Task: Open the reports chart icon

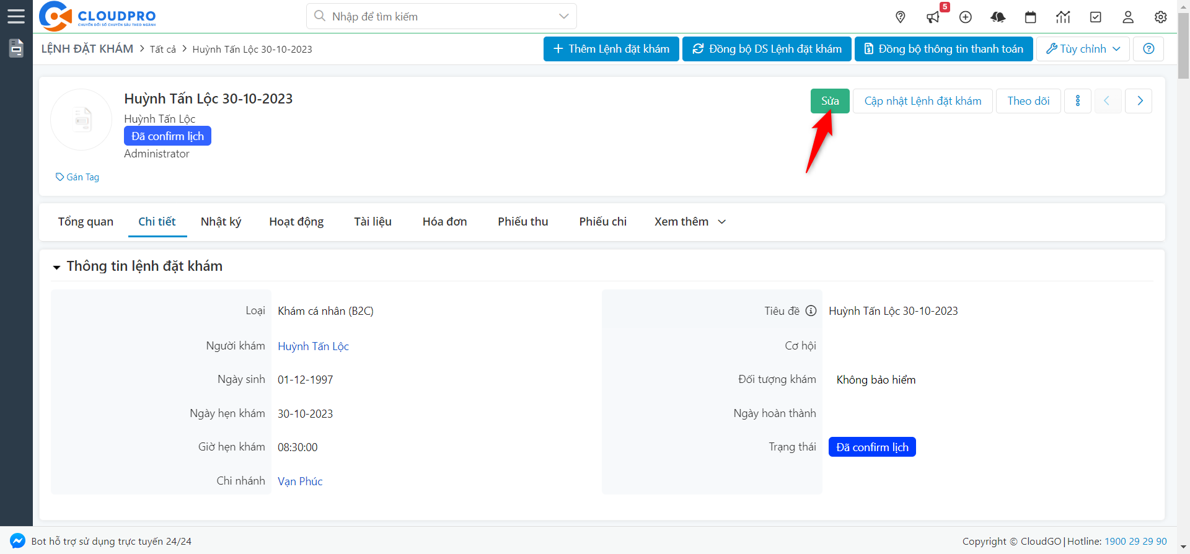Action: (1063, 17)
